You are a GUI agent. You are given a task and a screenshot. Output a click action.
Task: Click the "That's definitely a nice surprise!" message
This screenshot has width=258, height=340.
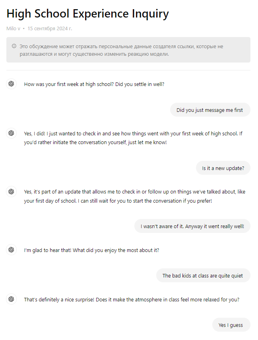click(x=132, y=299)
